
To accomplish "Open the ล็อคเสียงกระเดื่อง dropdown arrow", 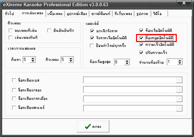I will 179,99.
